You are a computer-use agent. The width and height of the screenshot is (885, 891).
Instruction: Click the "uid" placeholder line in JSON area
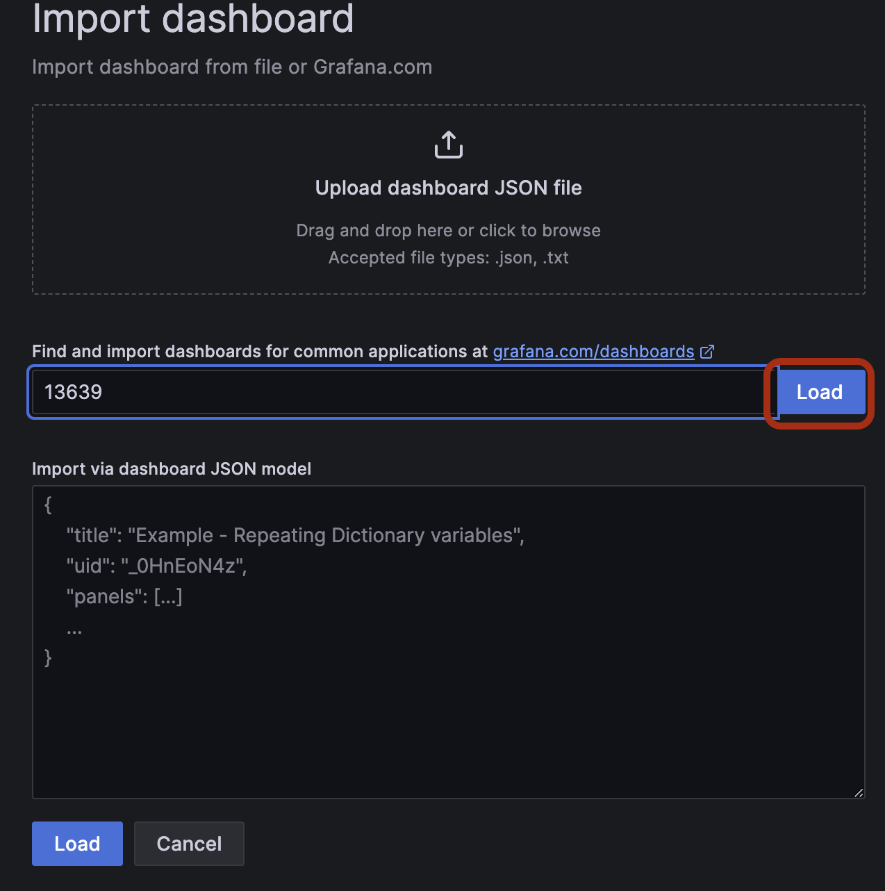(156, 566)
